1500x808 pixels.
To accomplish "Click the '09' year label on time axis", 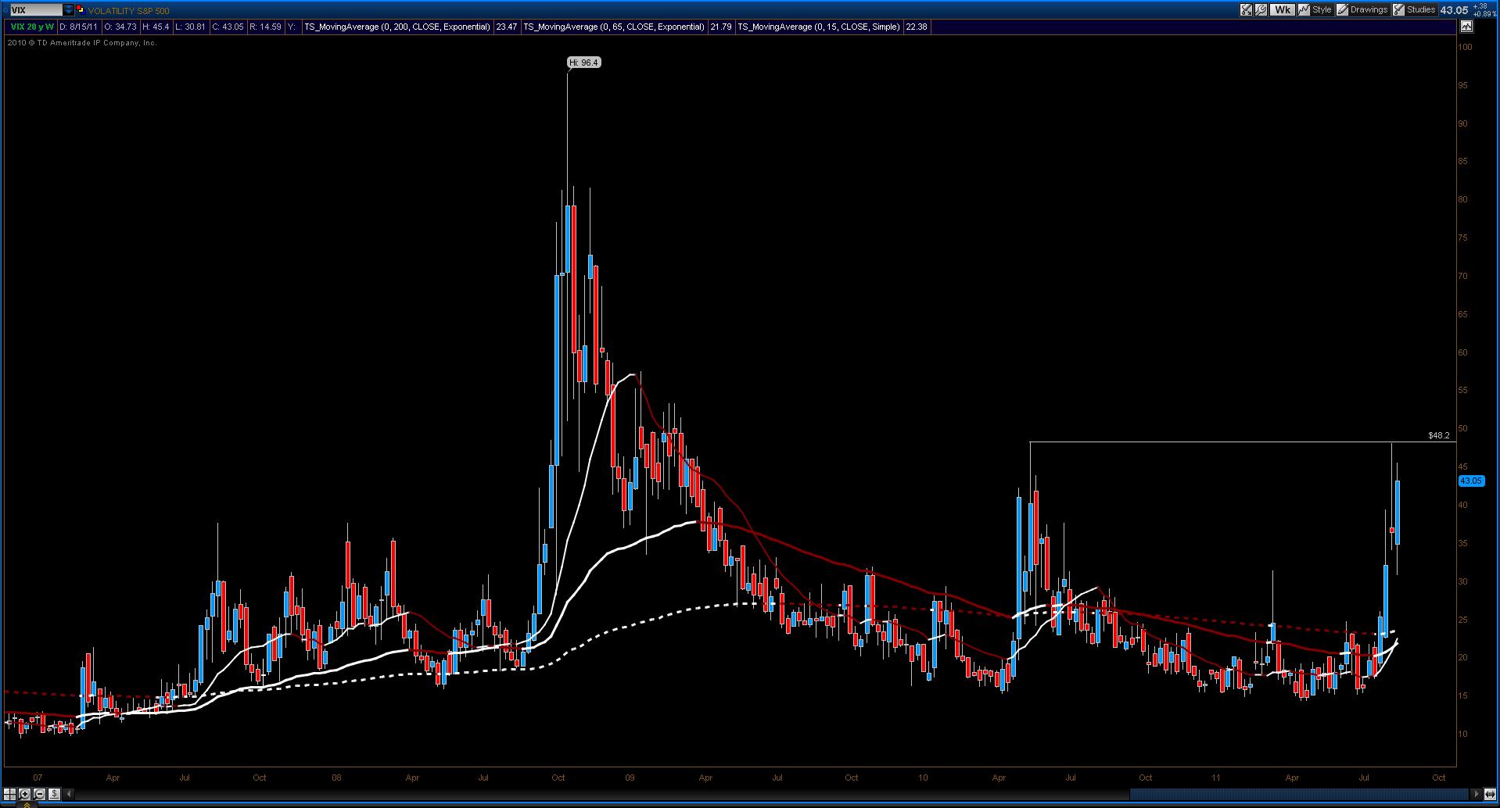I will click(x=630, y=778).
